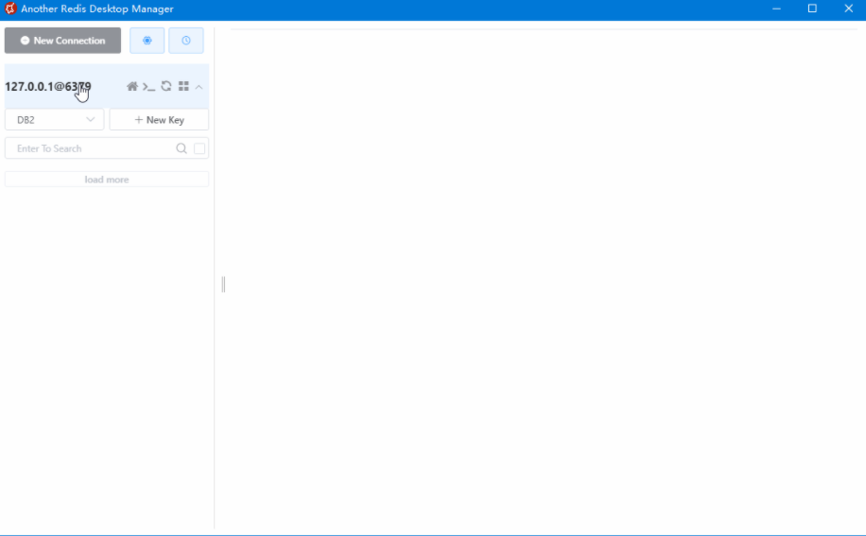Open the Redis console terminal icon
Screen dimensions: 866x536
(x=148, y=87)
